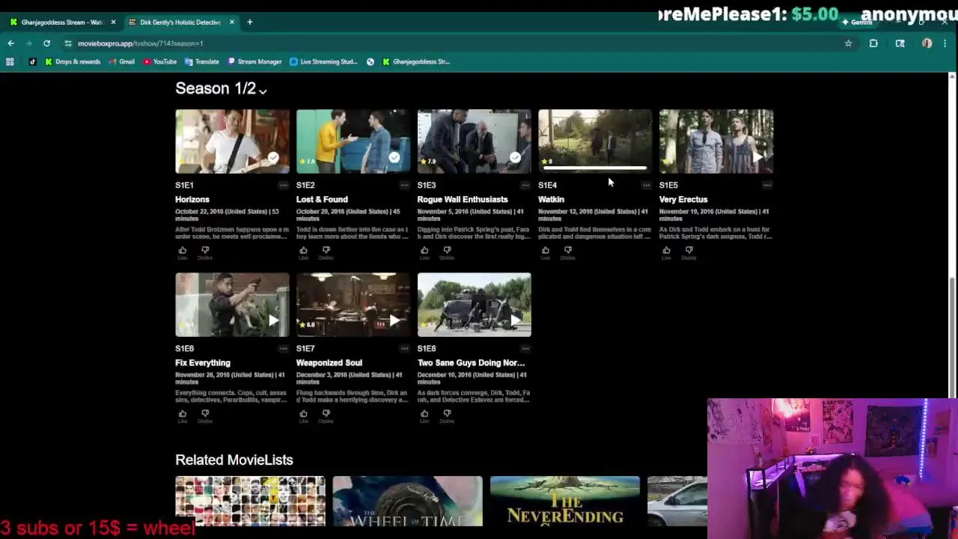Viewport: 958px width, 539px height.
Task: Like the Very Erectus episode
Action: click(666, 252)
